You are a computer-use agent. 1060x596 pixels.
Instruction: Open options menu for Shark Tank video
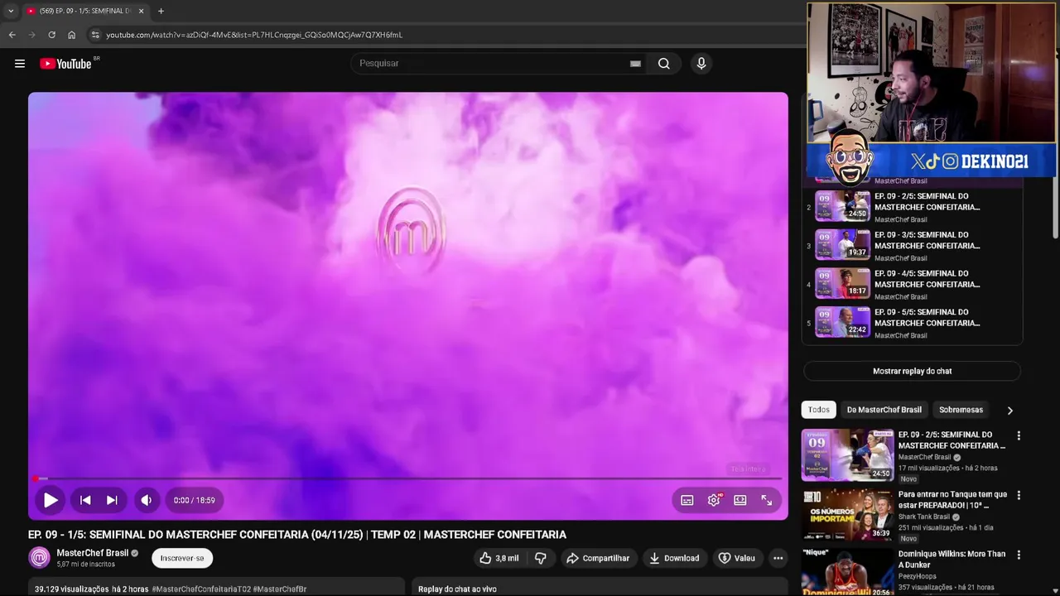[1019, 495]
